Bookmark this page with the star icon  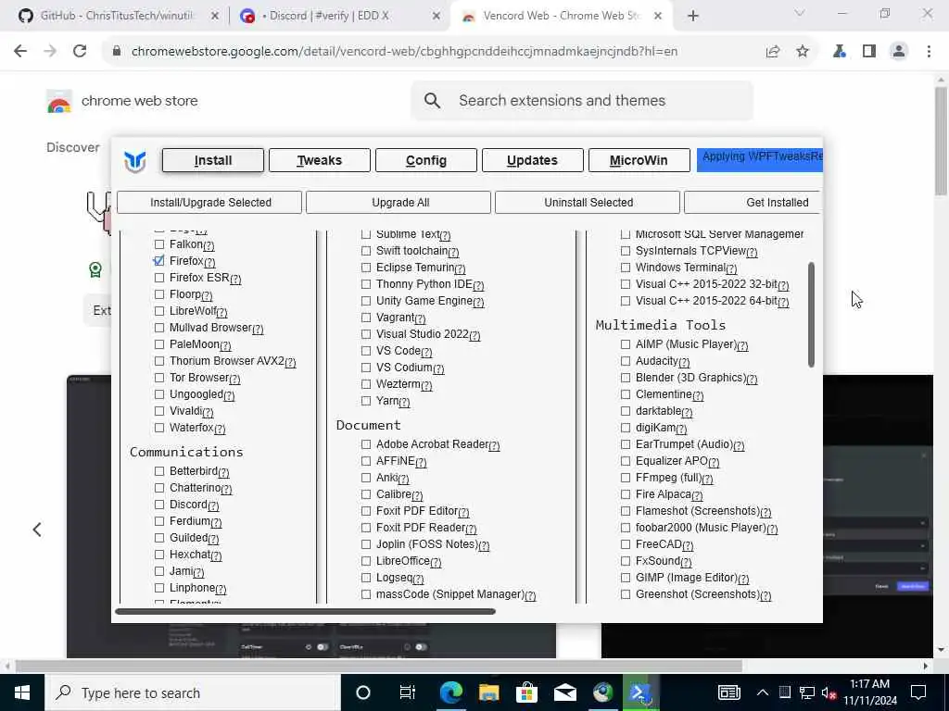(x=803, y=52)
